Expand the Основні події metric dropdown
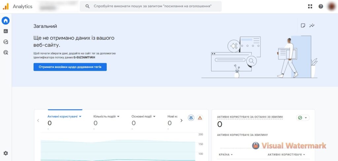Image resolution: width=338 pixels, height=161 pixels. (x=143, y=116)
